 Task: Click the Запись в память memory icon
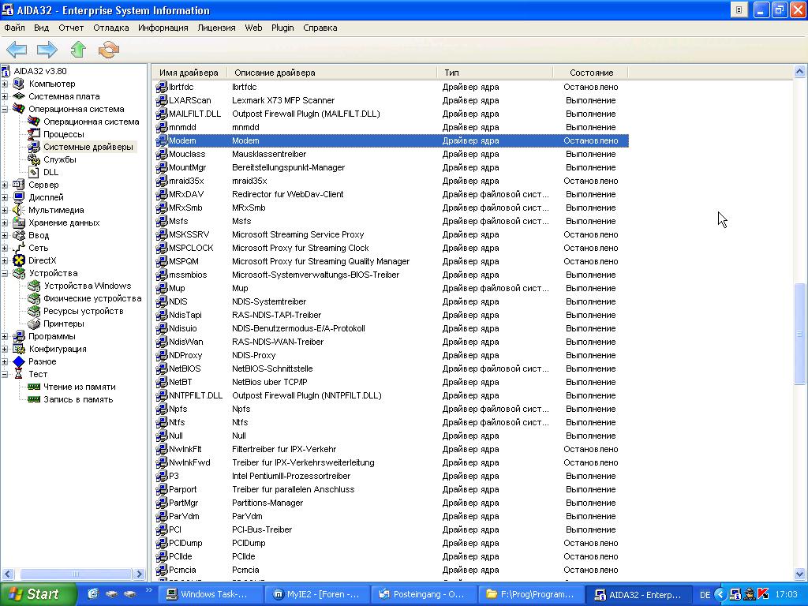click(33, 399)
